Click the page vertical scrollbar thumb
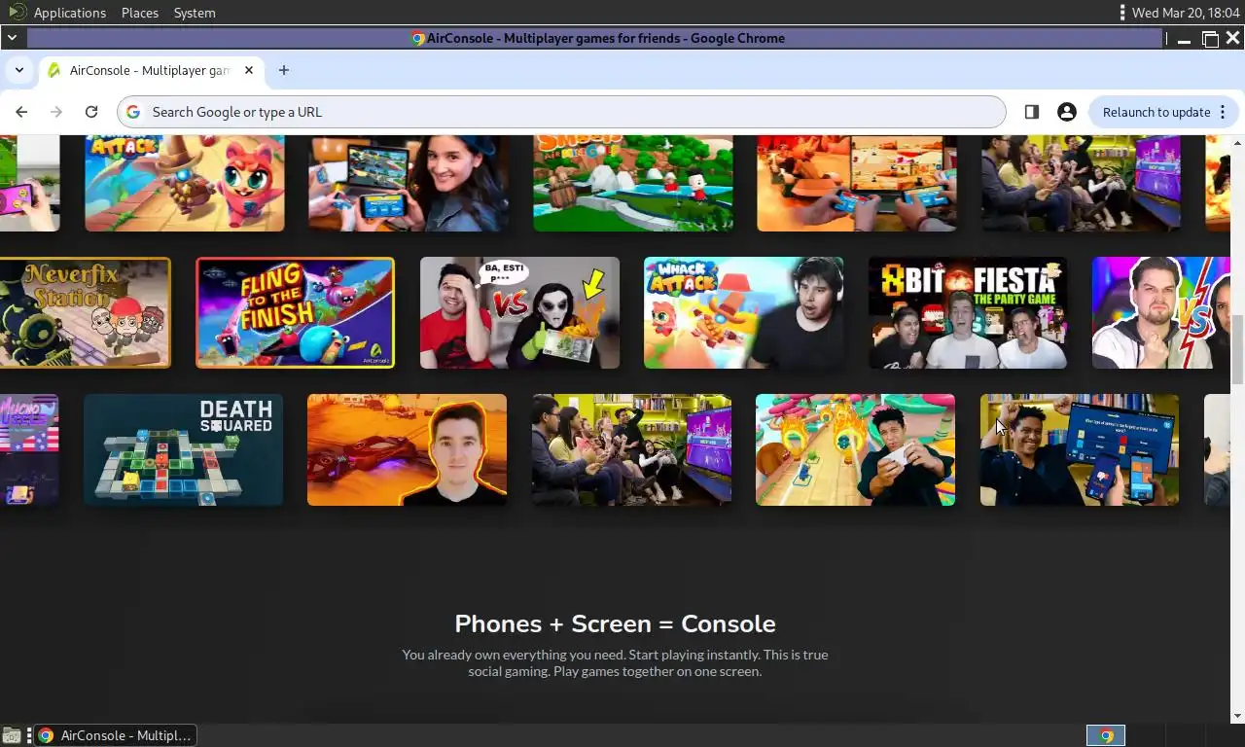Image resolution: width=1245 pixels, height=747 pixels. click(x=1237, y=350)
